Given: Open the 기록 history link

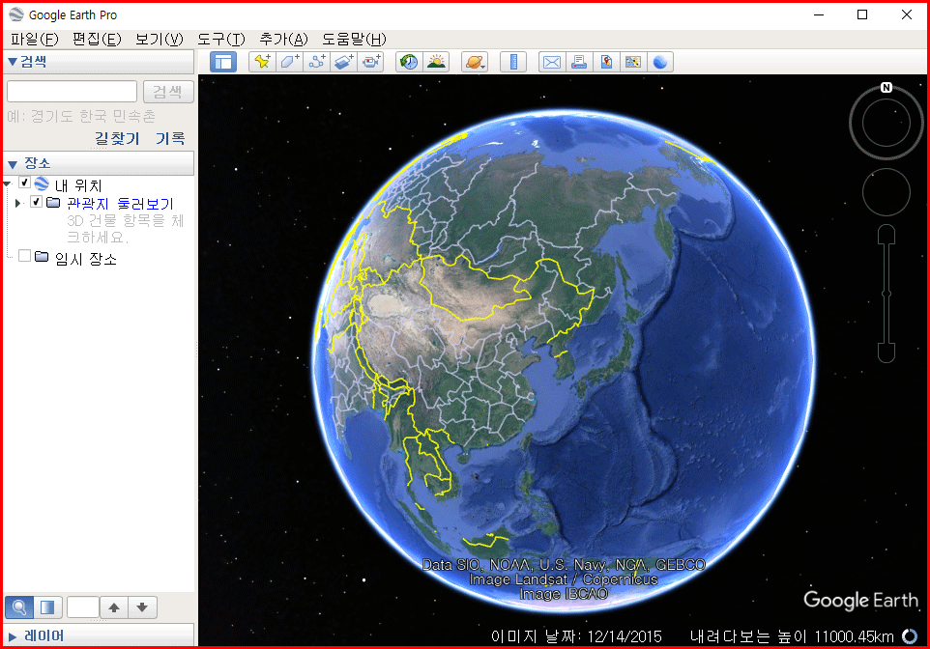Looking at the screenshot, I should coord(170,139).
